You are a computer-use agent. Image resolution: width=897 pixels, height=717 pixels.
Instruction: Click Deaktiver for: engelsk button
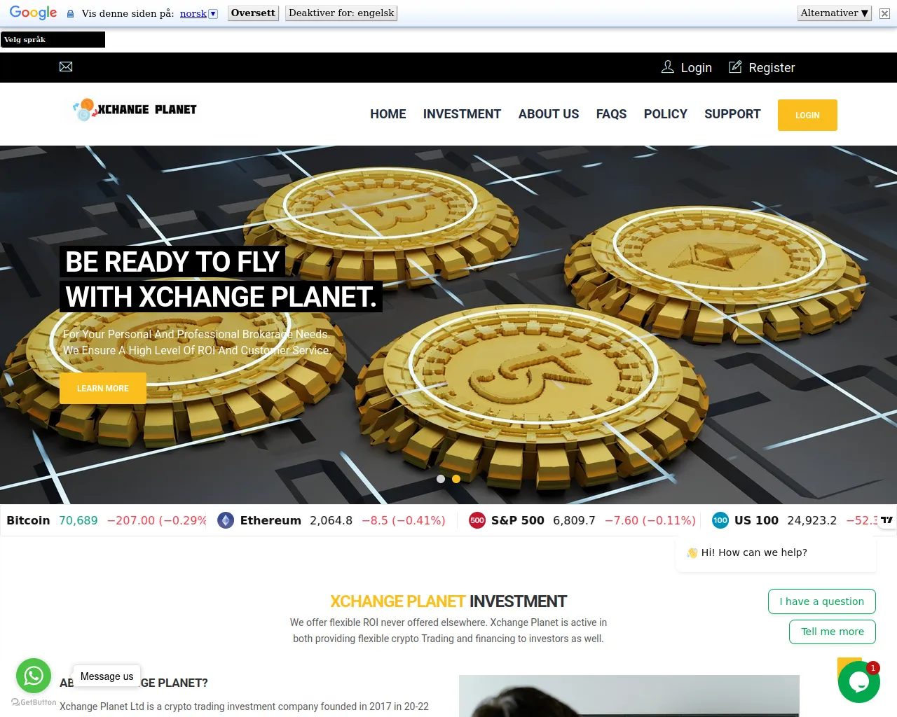click(341, 13)
